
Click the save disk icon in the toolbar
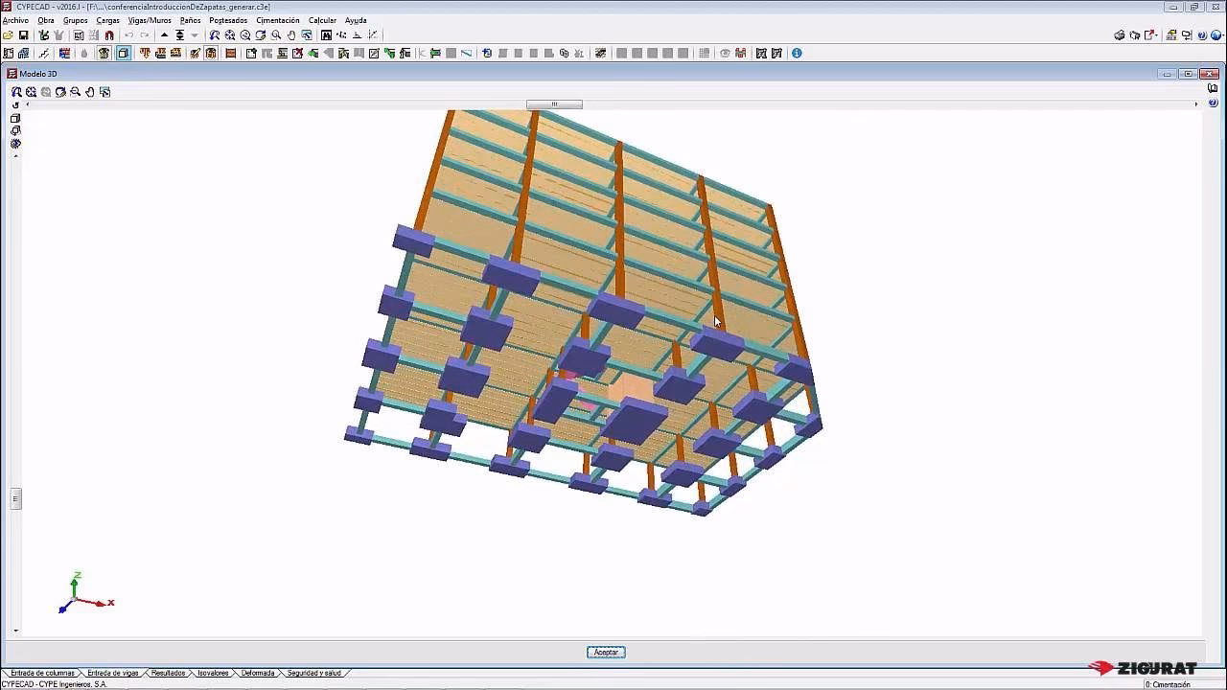point(24,35)
